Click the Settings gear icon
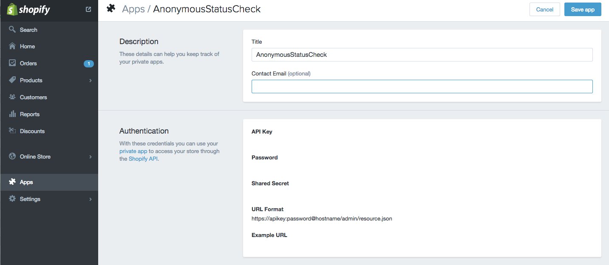Viewport: 609px width, 265px height. pyautogui.click(x=12, y=199)
